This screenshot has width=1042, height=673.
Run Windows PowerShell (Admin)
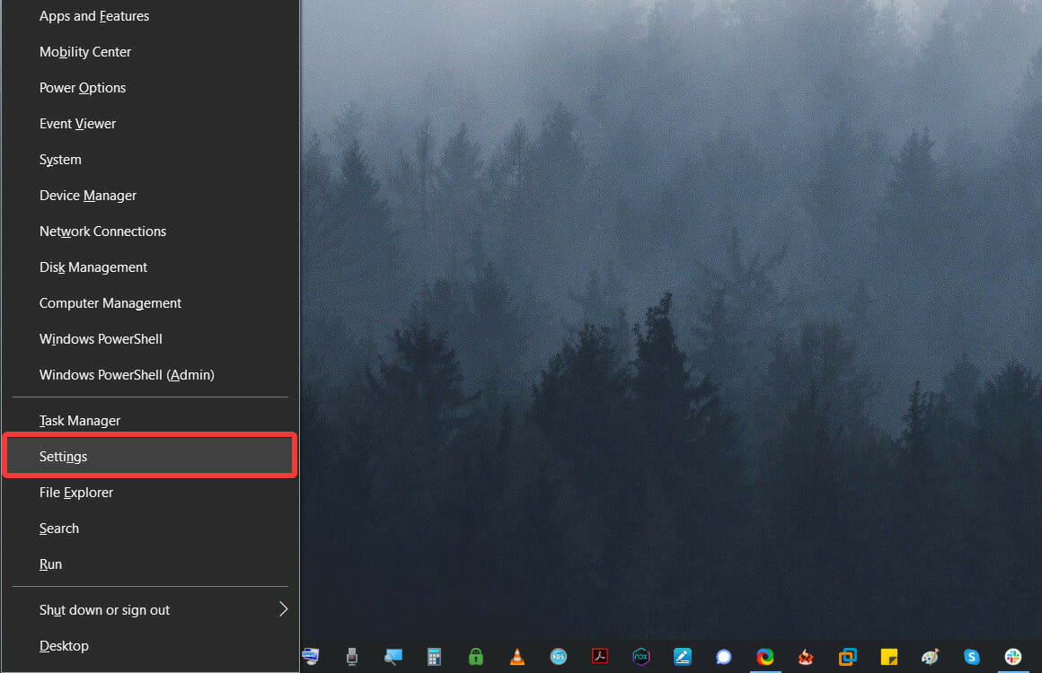tap(150, 374)
